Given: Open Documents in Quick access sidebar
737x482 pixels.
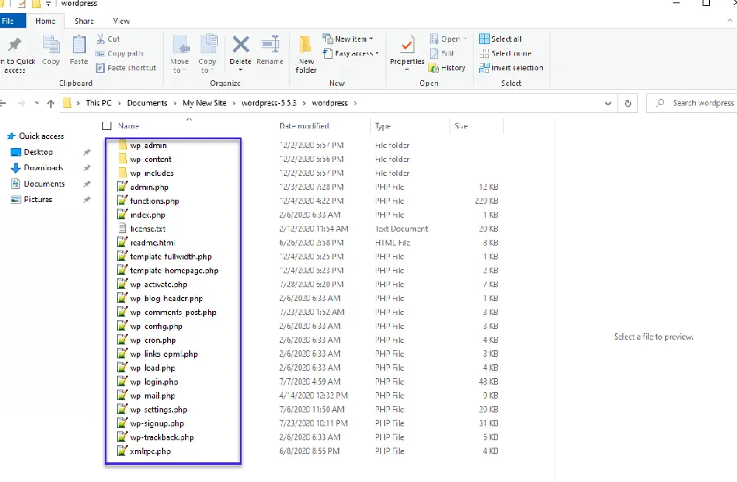Looking at the screenshot, I should pyautogui.click(x=44, y=183).
